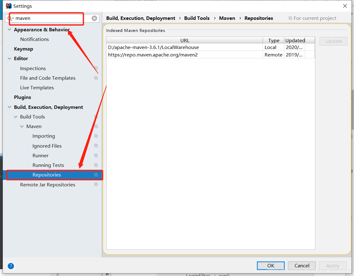The image size is (354, 276).
Task: Open Notifications settings
Action: point(34,39)
